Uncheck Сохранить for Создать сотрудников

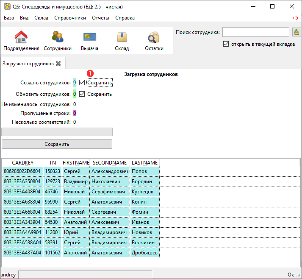82,83
